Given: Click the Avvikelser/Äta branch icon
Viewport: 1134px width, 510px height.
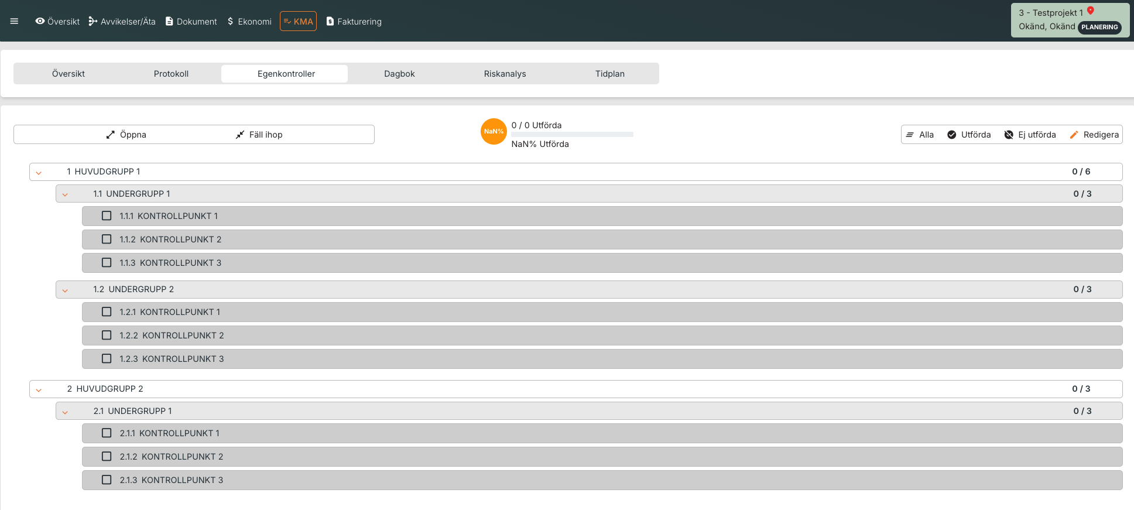Looking at the screenshot, I should point(93,21).
